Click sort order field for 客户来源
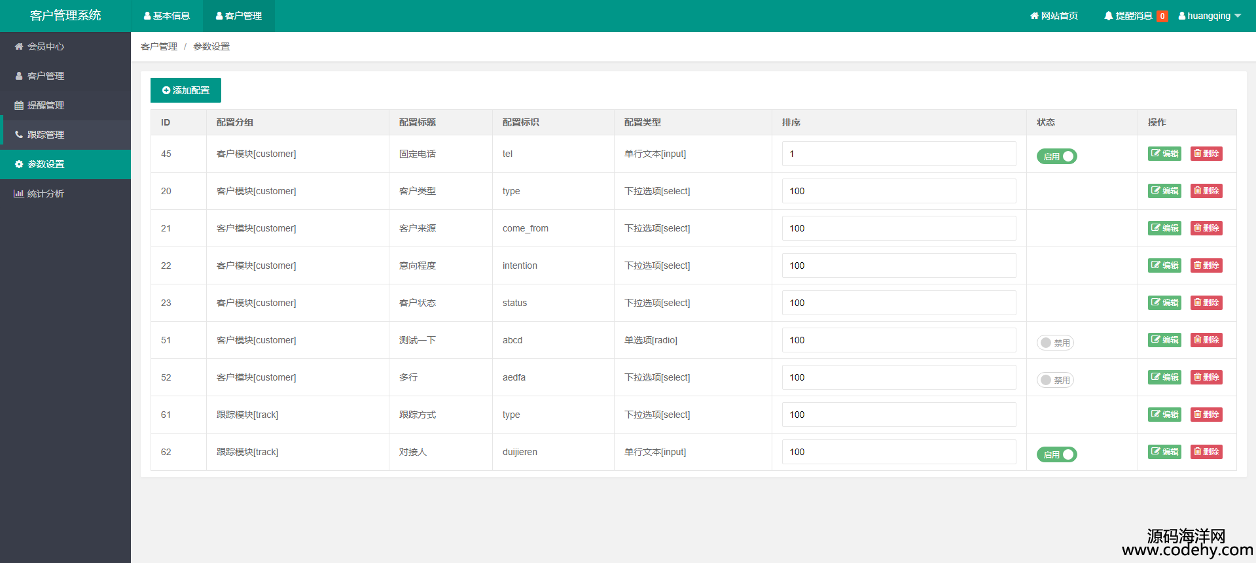The height and width of the screenshot is (563, 1256). tap(899, 228)
